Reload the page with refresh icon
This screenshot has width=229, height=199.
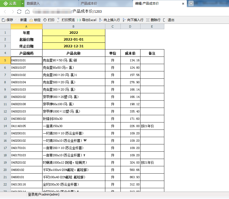[19, 12]
